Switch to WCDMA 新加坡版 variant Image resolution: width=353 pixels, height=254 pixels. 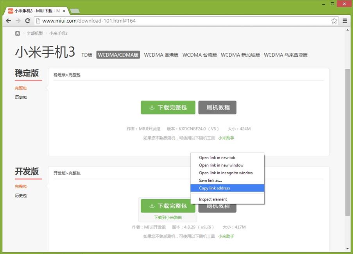[x=240, y=55]
